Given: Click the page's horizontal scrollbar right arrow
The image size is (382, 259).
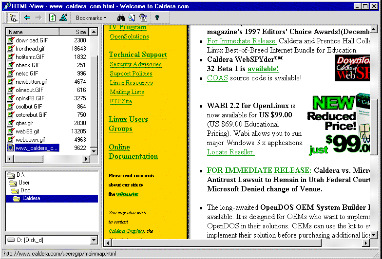Looking at the screenshot, I should click(366, 243).
